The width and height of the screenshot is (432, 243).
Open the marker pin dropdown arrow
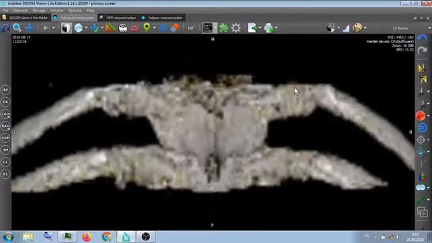click(155, 28)
